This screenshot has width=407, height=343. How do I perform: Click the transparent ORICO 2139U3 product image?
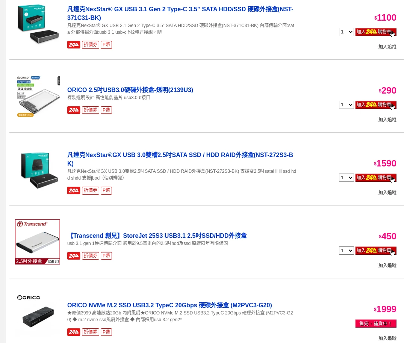[x=38, y=96]
